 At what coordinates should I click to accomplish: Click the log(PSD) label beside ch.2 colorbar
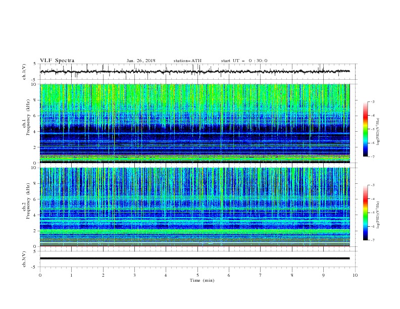378,215
